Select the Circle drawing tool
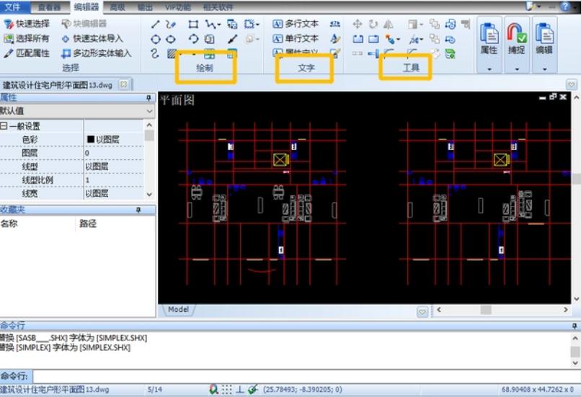This screenshot has height=397, width=581. pyautogui.click(x=156, y=39)
